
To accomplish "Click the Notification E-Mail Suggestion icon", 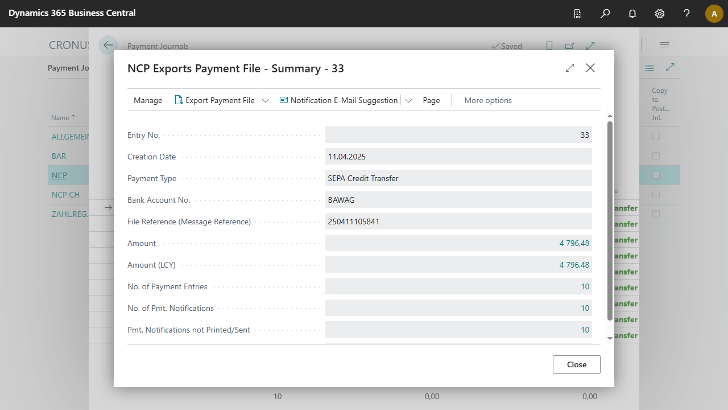I will 284,100.
